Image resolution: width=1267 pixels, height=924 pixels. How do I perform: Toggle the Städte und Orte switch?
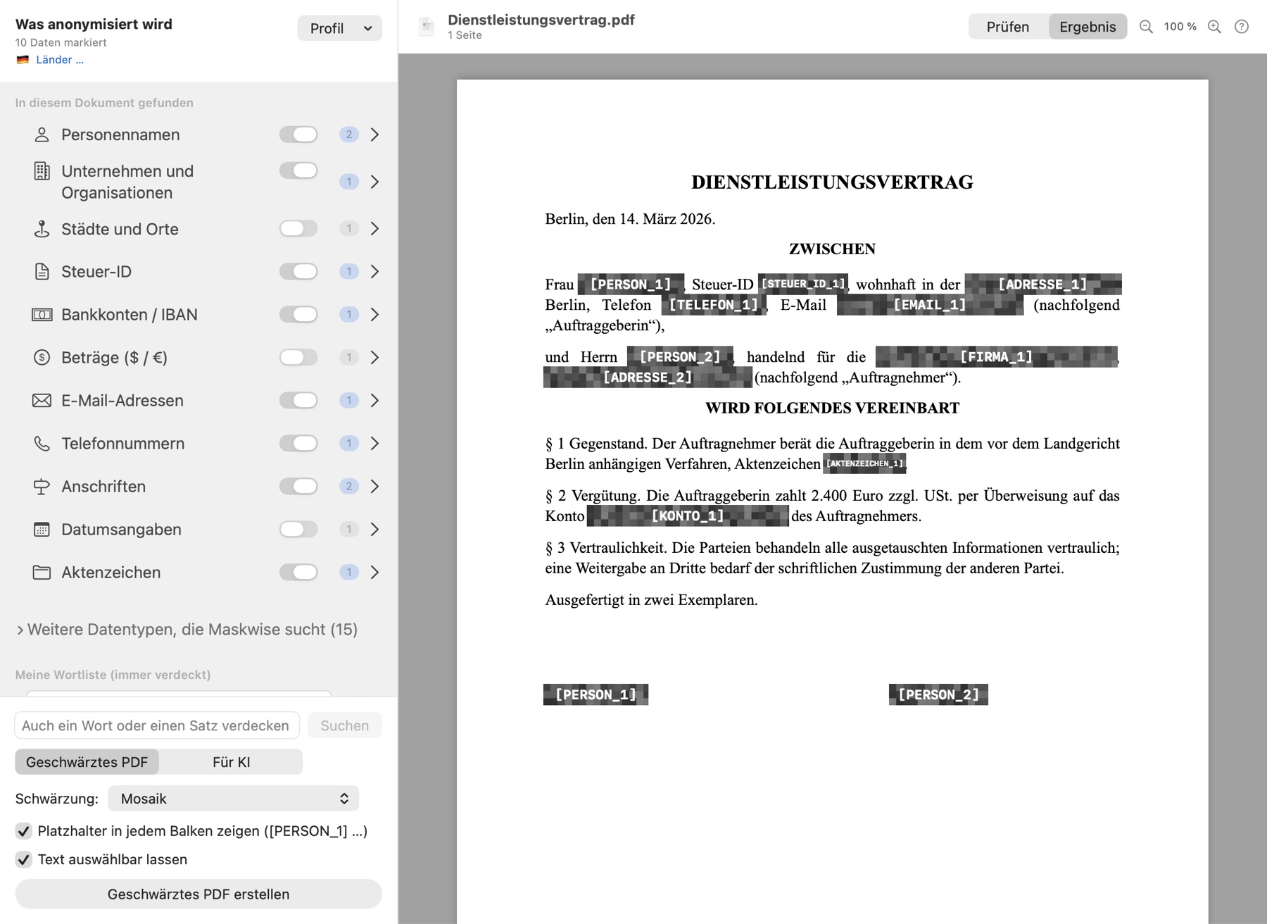point(298,229)
